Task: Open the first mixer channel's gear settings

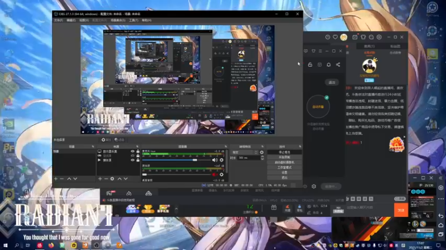Action: coord(221,160)
